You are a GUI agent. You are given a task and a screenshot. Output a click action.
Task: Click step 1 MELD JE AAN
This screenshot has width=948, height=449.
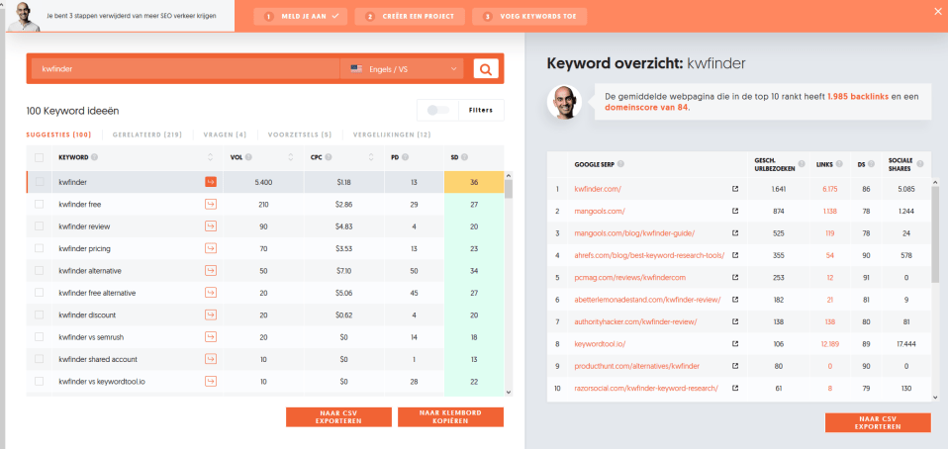click(x=301, y=16)
